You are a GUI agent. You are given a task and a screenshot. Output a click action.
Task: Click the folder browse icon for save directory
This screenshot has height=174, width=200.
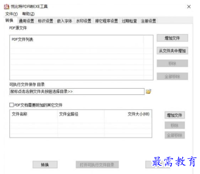point(148,91)
